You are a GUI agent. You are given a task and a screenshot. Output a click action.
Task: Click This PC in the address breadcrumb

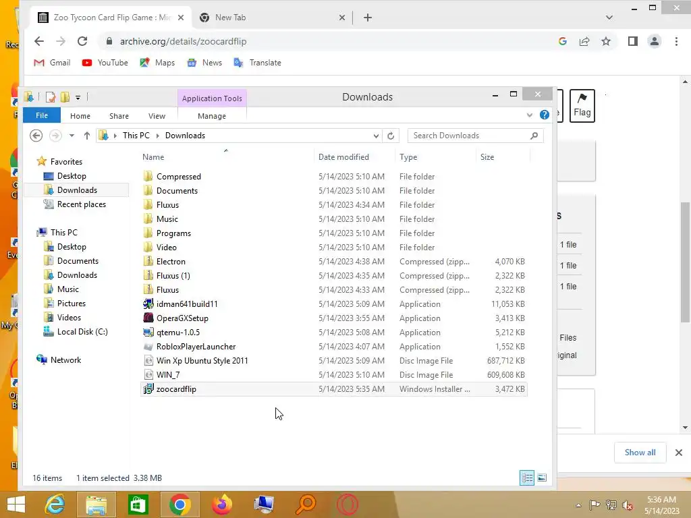[136, 135]
